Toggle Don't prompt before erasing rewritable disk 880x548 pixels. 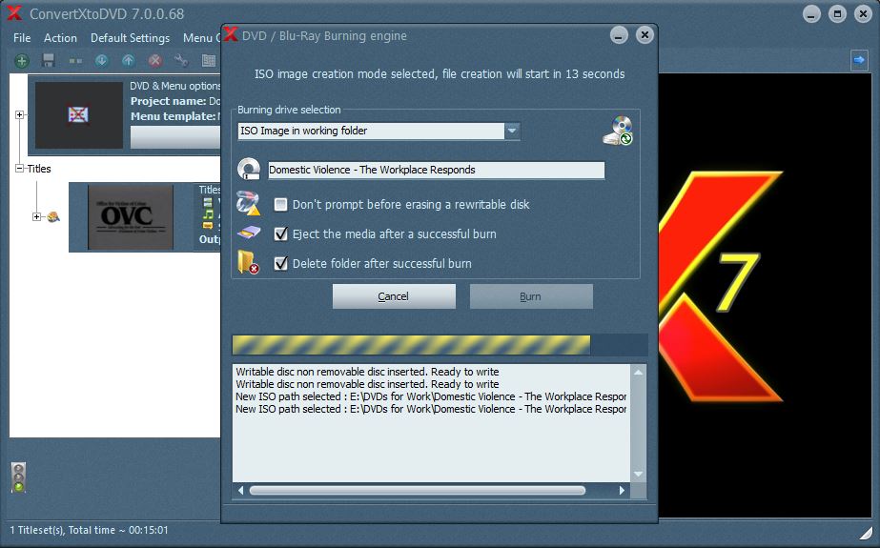[280, 204]
